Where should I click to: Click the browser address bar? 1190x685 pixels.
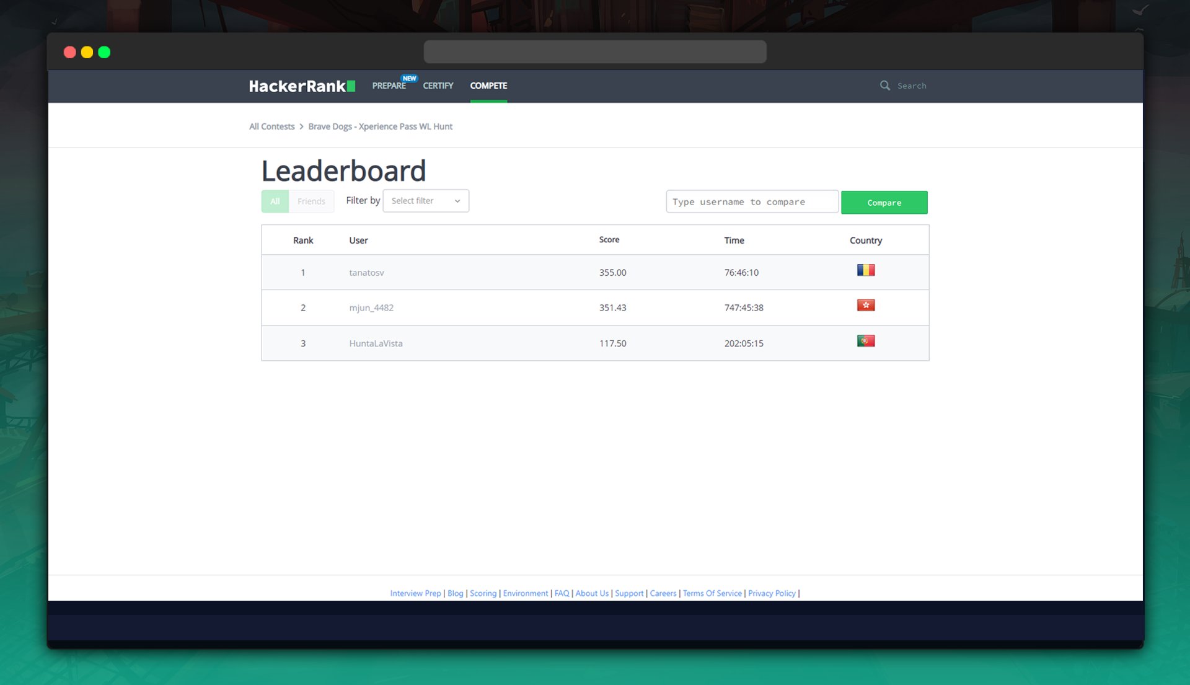[594, 52]
